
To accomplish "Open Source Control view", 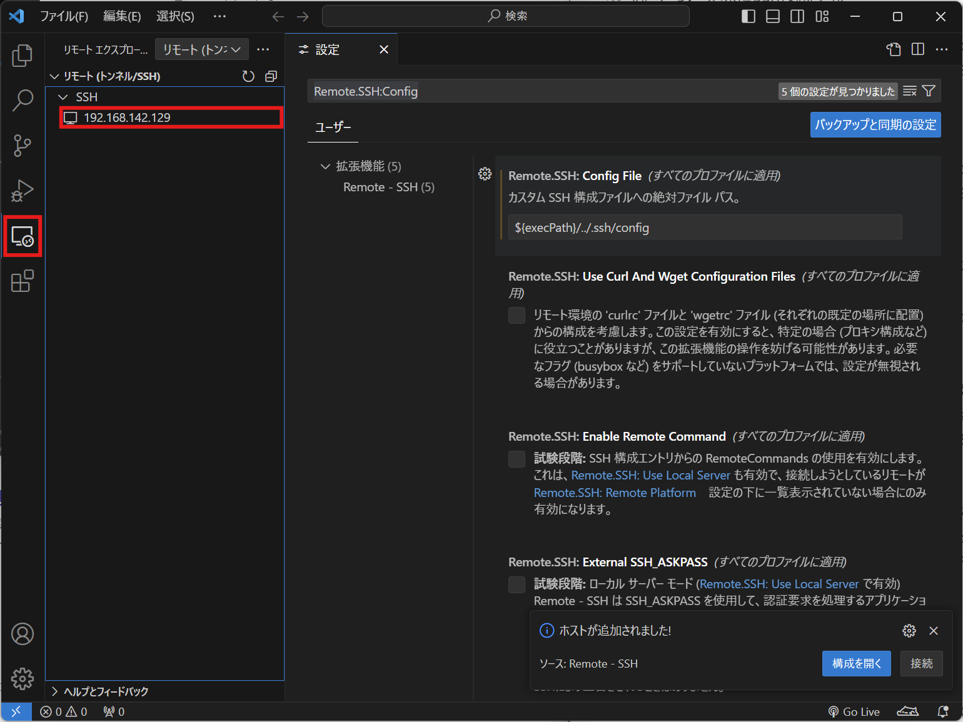I will [x=23, y=145].
